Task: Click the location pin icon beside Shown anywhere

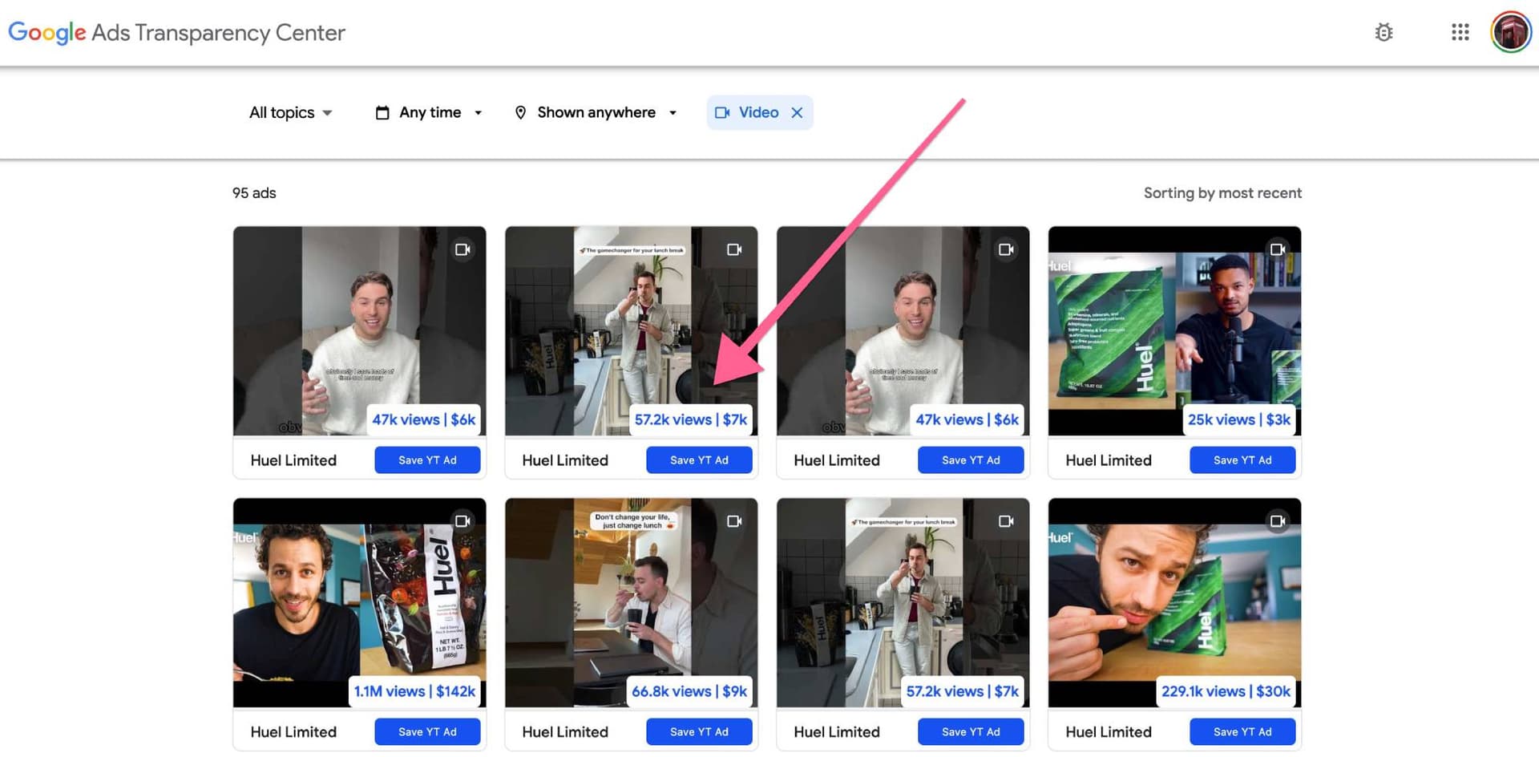Action: coord(520,113)
